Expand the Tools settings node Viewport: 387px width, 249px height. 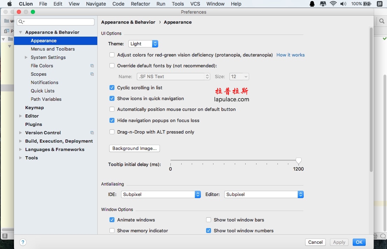point(21,158)
